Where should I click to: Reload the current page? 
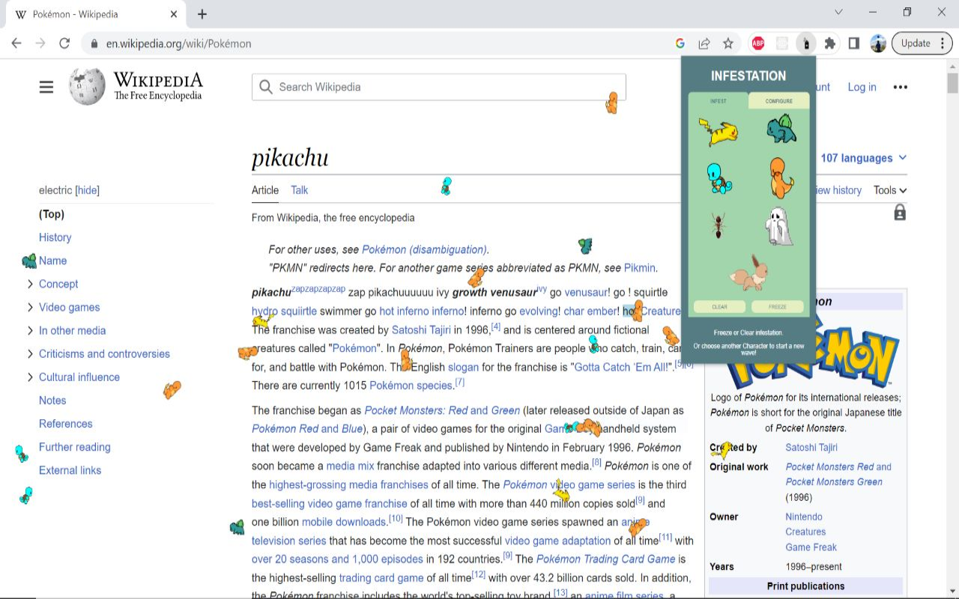[x=64, y=43]
